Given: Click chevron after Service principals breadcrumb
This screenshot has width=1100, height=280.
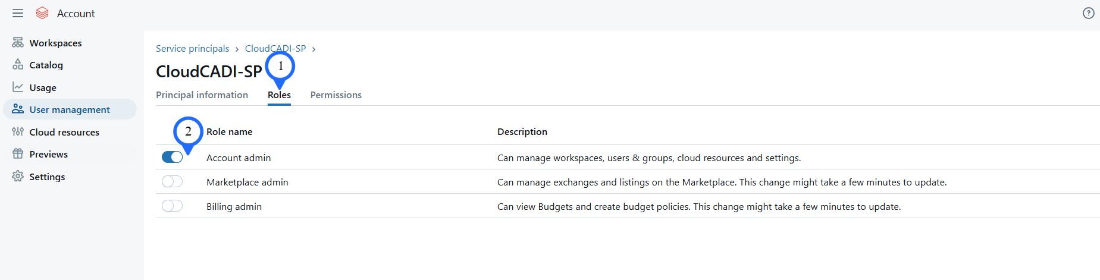Looking at the screenshot, I should (x=237, y=49).
